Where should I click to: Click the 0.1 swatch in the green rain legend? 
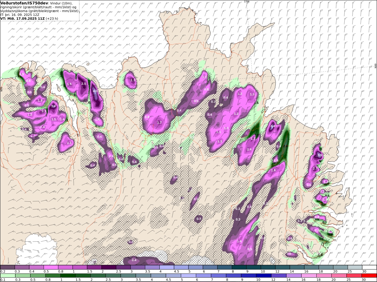click(x=8, y=276)
